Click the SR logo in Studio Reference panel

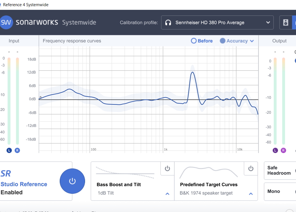[6, 174]
